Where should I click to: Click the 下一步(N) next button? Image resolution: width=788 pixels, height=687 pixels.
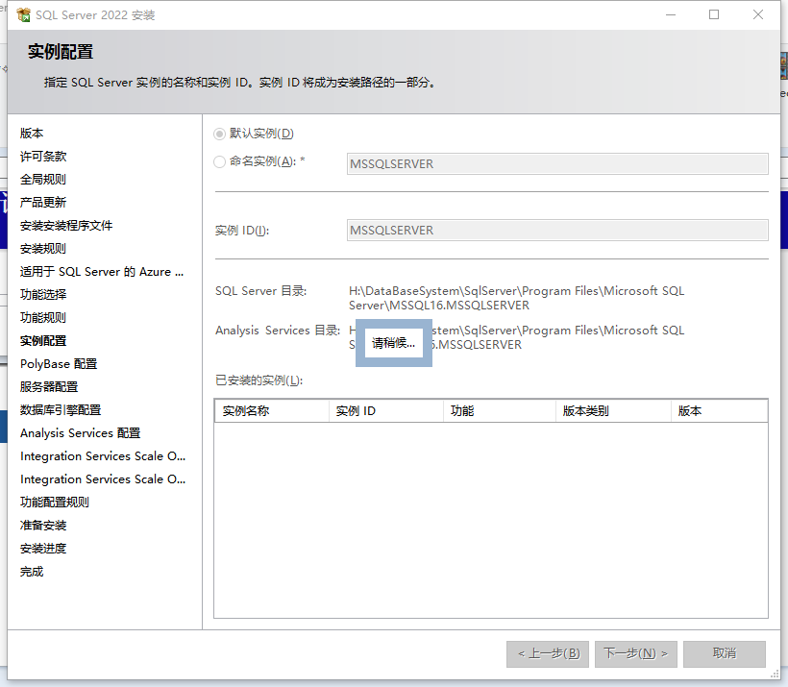[x=636, y=653]
